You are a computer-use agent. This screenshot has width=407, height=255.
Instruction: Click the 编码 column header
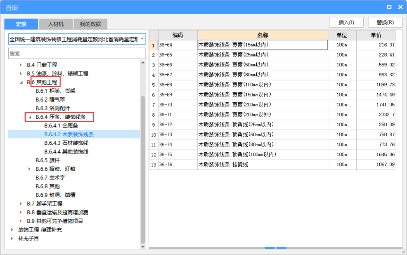pyautogui.click(x=178, y=35)
